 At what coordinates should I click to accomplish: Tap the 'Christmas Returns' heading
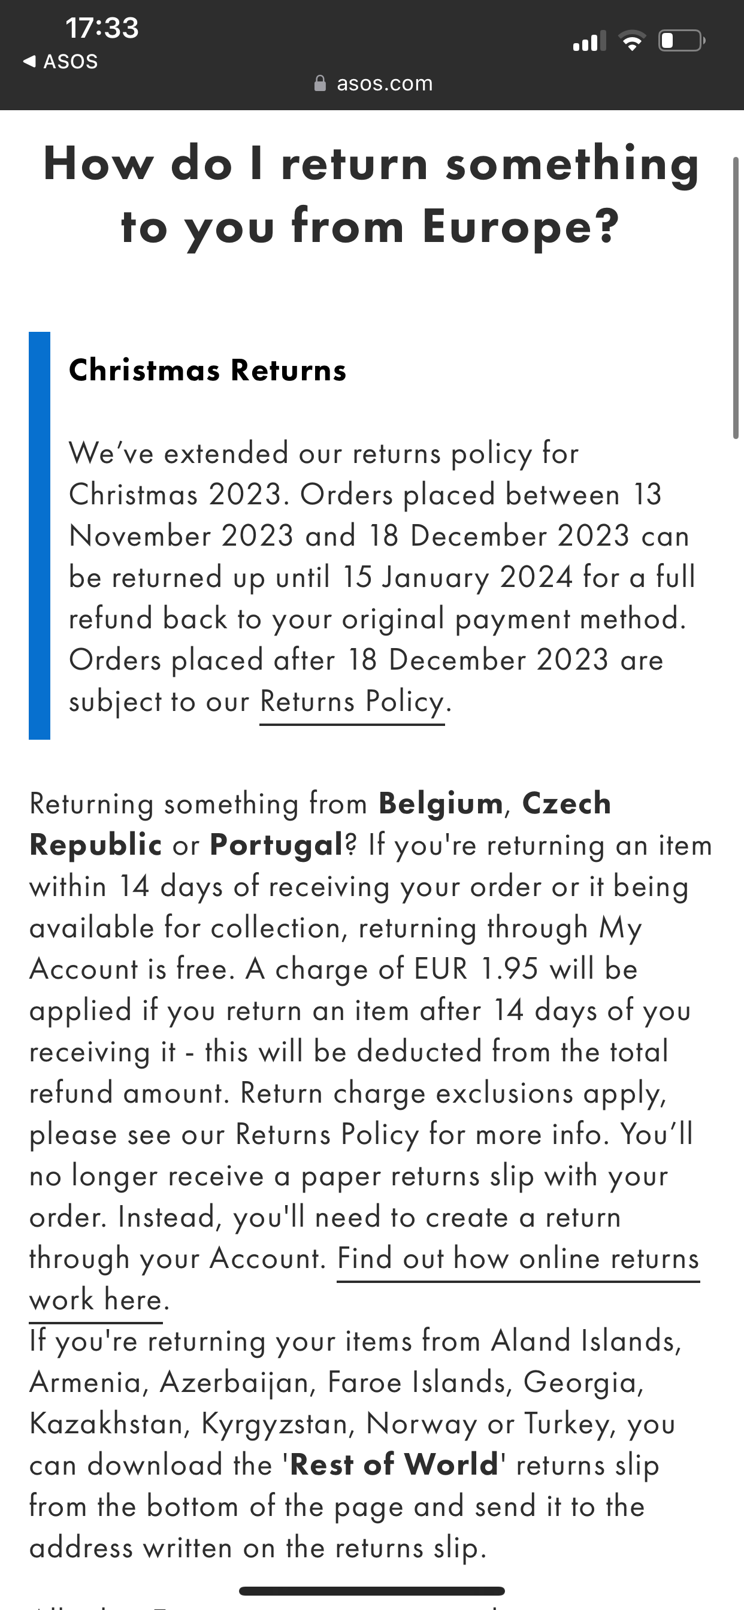point(208,370)
